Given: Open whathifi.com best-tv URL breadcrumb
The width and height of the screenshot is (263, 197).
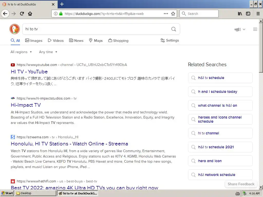Looking at the screenshot, I should tap(57, 181).
